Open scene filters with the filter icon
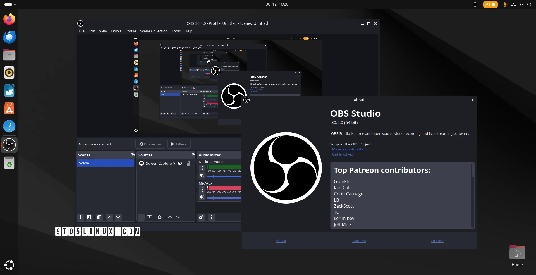 pos(99,217)
